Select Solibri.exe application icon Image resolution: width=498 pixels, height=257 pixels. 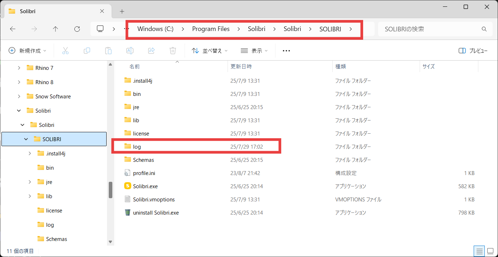coord(128,186)
